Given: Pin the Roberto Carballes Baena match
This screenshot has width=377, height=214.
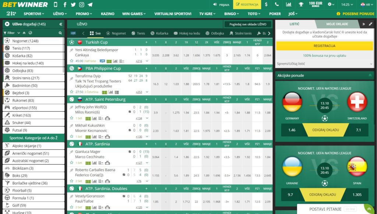Looking at the screenshot, I should point(71,170).
